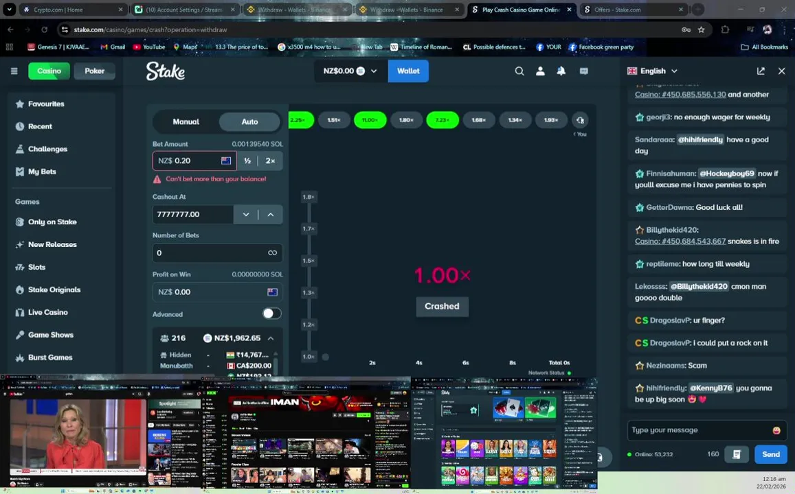Open the hamburger sidebar menu
This screenshot has width=795, height=494.
click(14, 71)
